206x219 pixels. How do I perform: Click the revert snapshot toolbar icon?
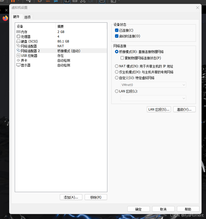48,1
